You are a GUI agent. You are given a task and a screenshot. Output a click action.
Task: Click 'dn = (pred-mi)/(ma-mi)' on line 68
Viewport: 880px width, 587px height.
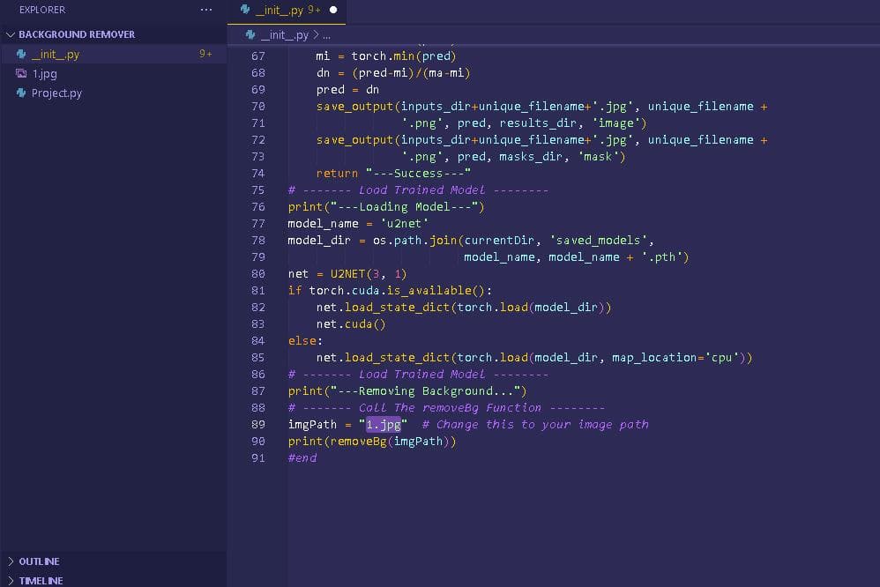coord(393,73)
